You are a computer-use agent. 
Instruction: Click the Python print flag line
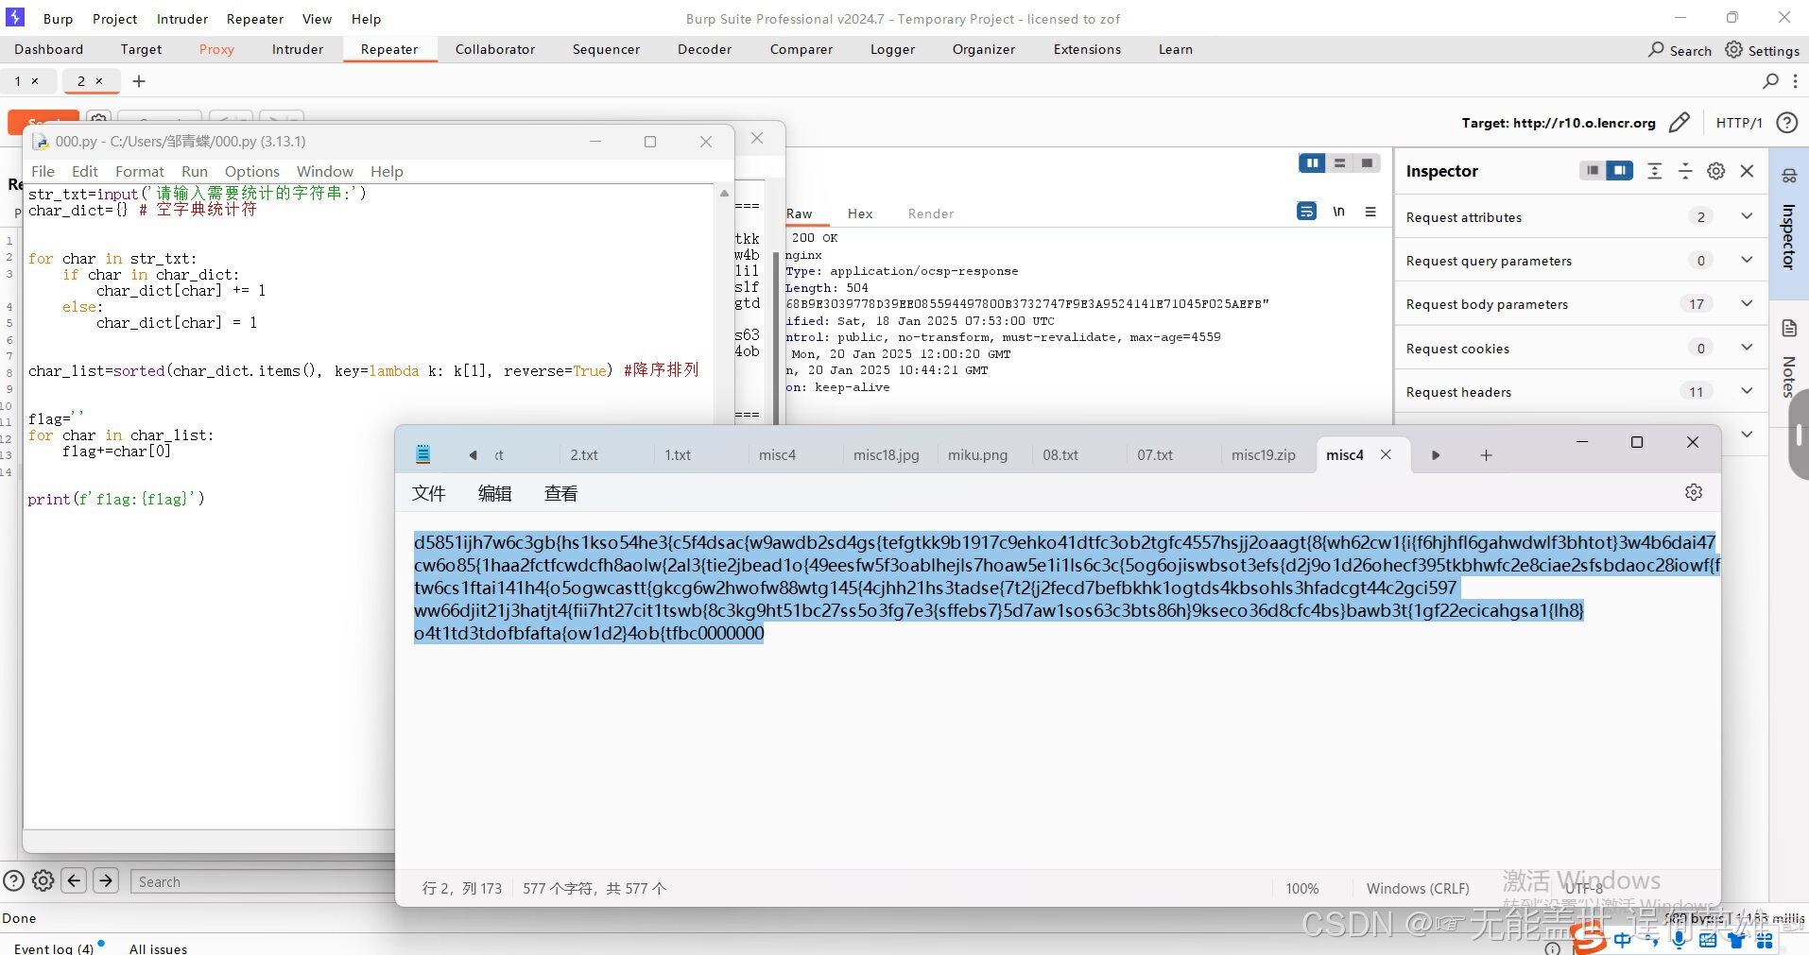[x=116, y=499]
